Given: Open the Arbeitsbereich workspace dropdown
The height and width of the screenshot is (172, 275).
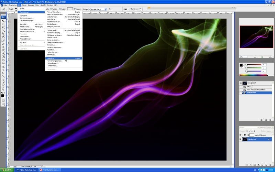Looking at the screenshot, I should click(135, 9).
